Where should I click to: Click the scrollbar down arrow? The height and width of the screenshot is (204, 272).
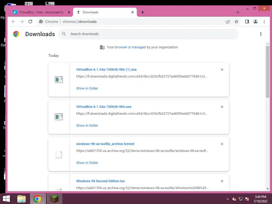[267, 189]
